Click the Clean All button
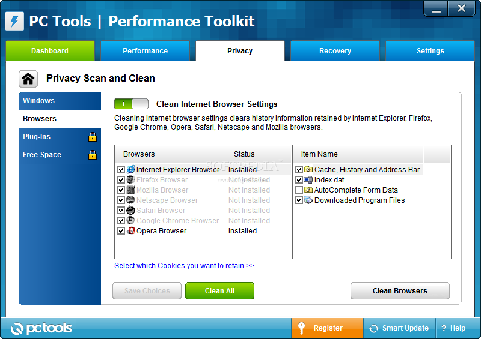481x339 pixels. 219,290
